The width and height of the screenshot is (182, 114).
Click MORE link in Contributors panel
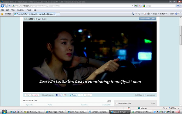153,104
